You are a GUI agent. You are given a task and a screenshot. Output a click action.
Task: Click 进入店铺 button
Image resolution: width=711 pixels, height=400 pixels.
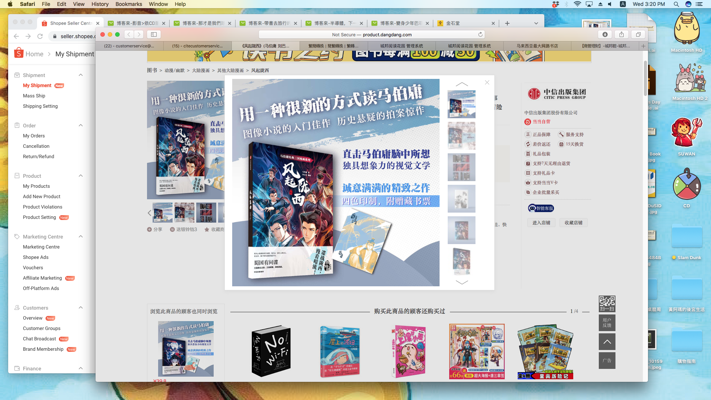tap(541, 223)
